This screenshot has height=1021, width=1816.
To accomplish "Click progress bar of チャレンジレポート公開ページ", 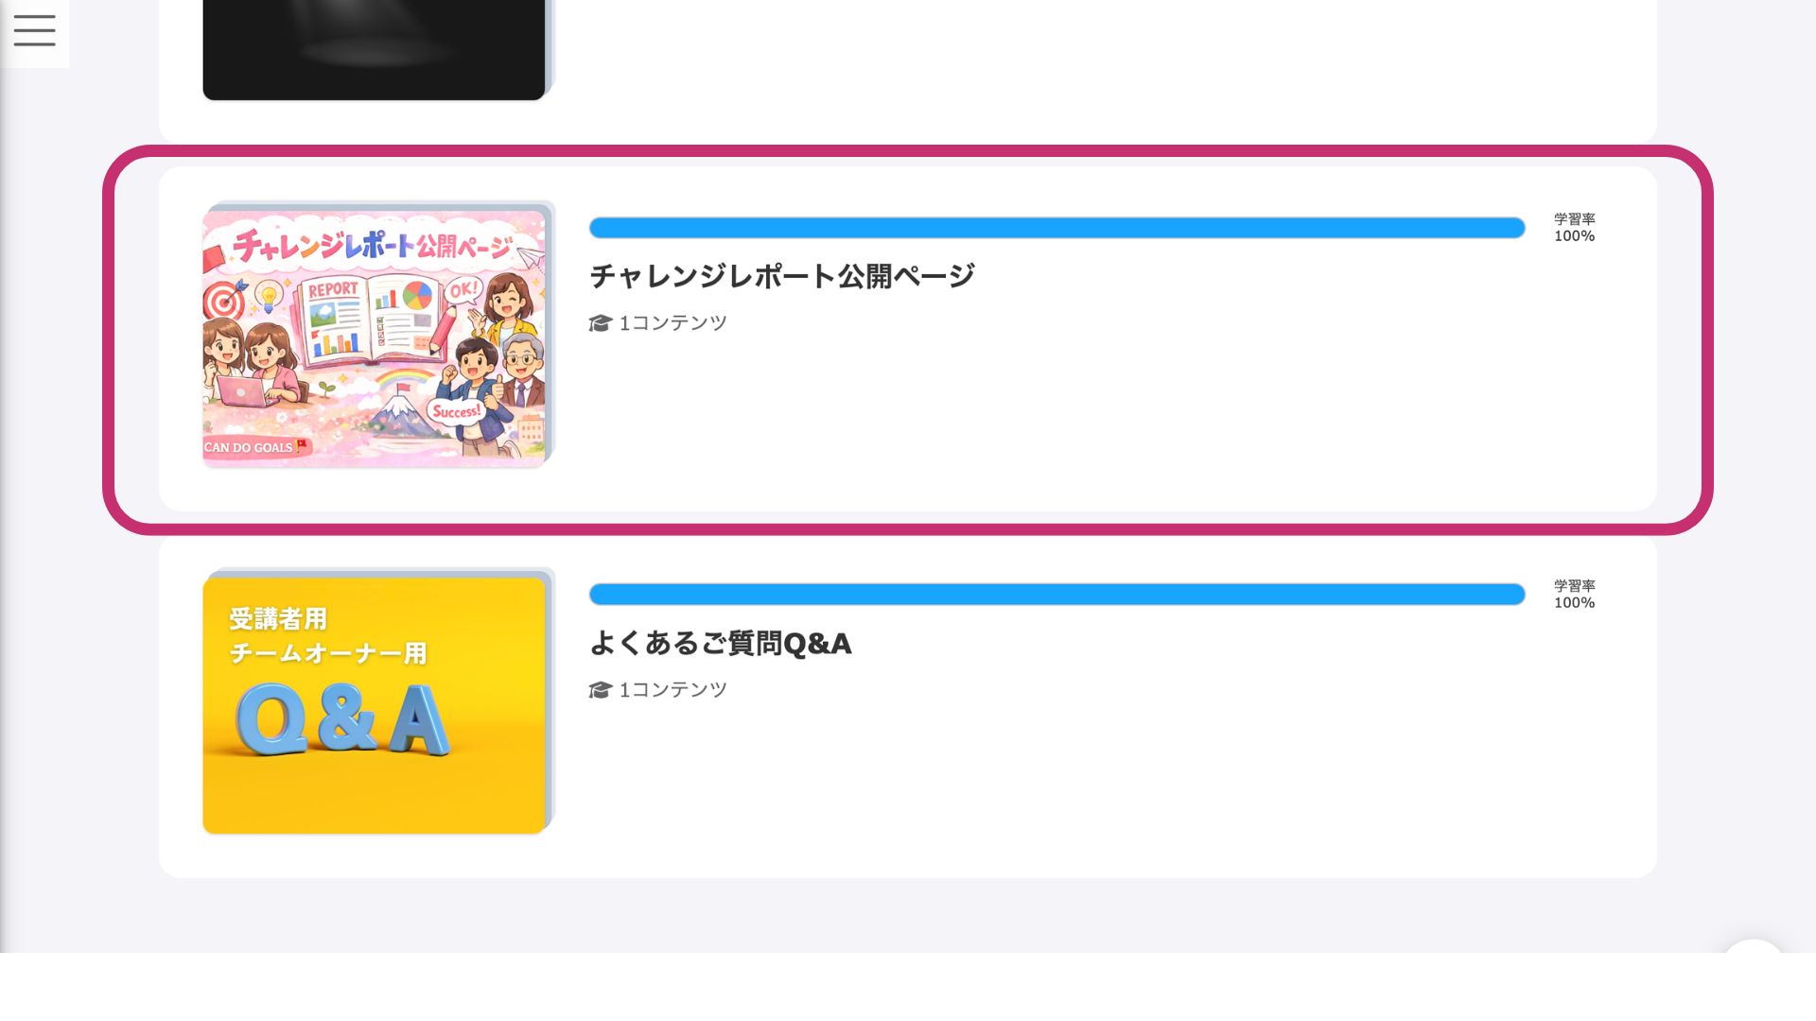I will point(1056,228).
